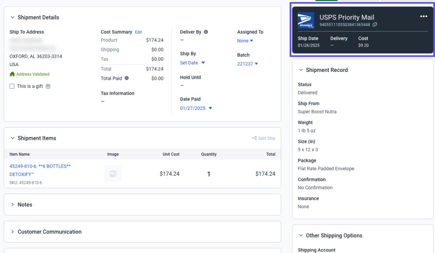Click the Super Boost Nutra ship from value

(x=317, y=112)
